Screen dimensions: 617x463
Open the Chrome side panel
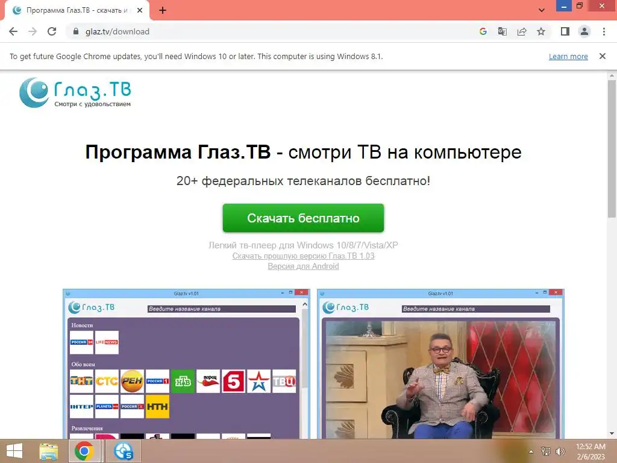tap(565, 31)
